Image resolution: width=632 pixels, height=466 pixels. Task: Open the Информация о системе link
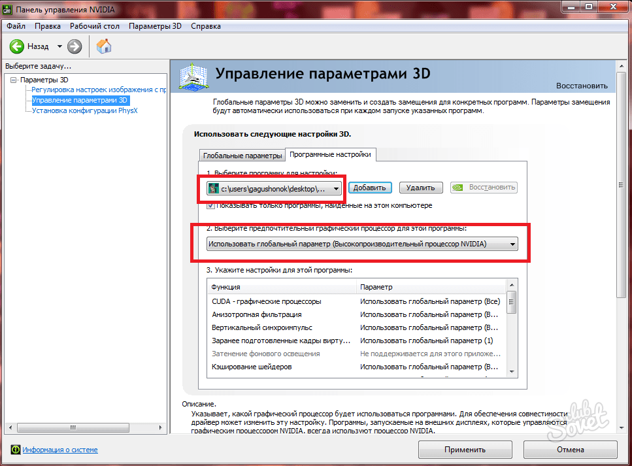(60, 450)
